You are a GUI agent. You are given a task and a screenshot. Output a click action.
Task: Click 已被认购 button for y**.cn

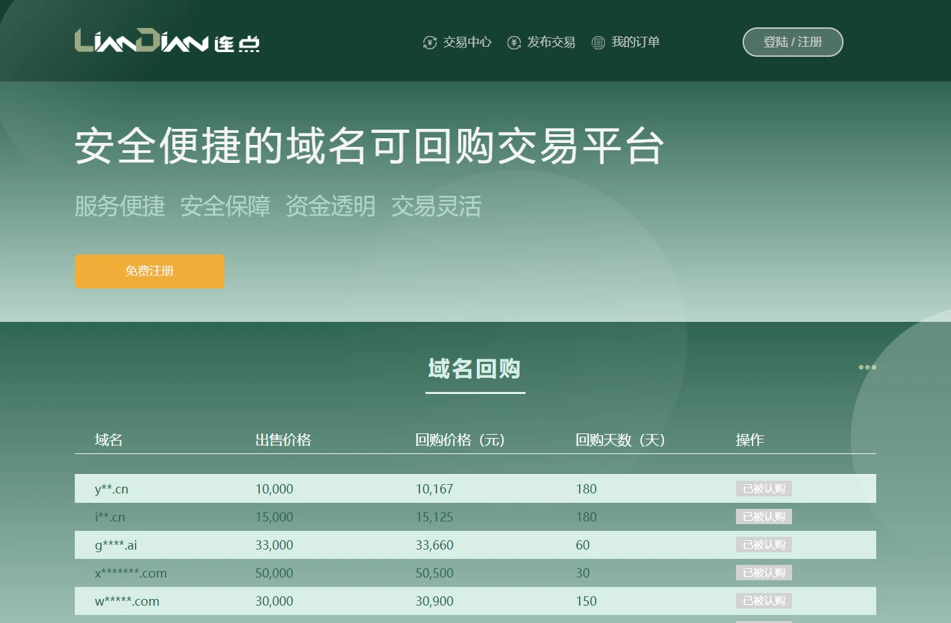pos(764,489)
